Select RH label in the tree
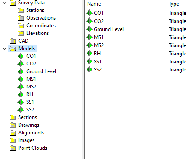Image resolution: width=195 pixels, height=159 pixels. [x=30, y=94]
